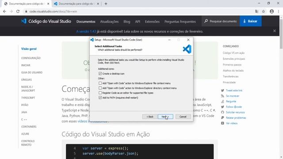Click the Privacidade link
This screenshot has width=283, height=159.
coord(229,83)
